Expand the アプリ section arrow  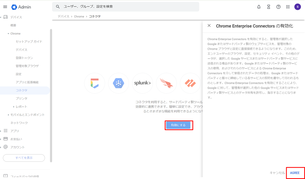coord(1,131)
